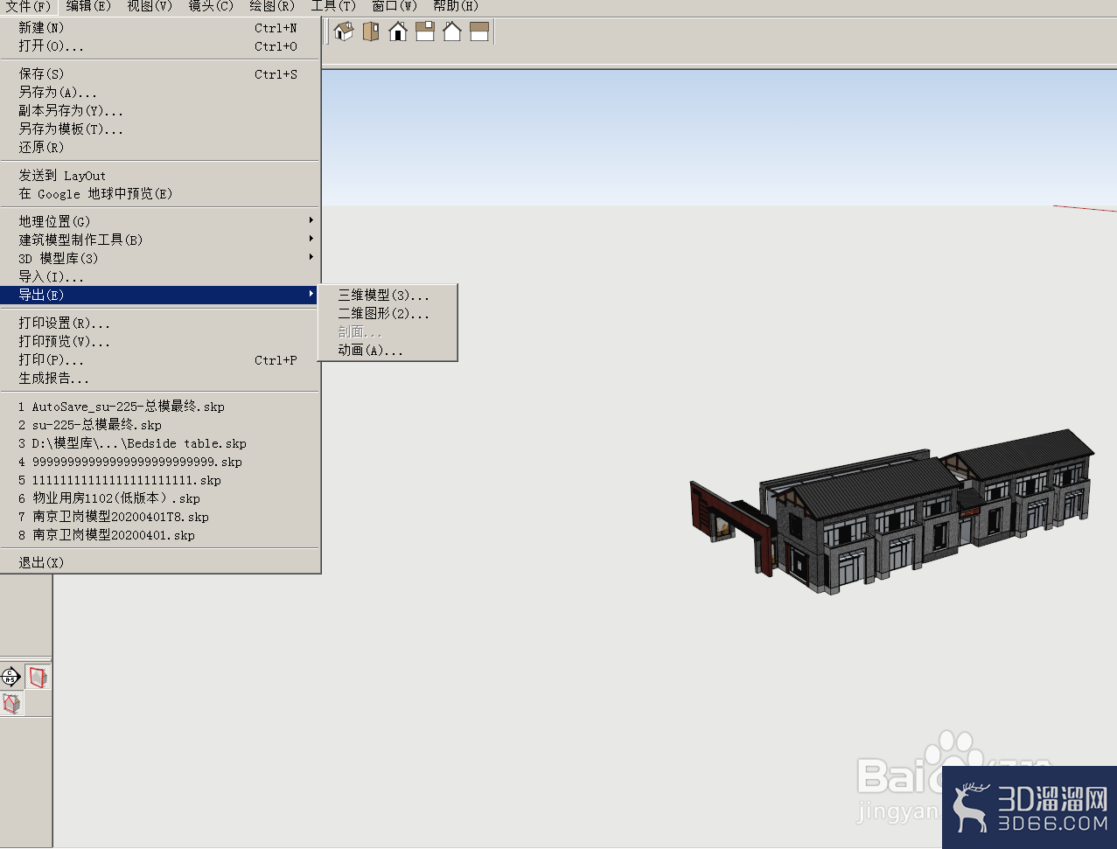The image size is (1117, 849).
Task: Export via 动画(A)... submenu item
Action: pos(387,351)
